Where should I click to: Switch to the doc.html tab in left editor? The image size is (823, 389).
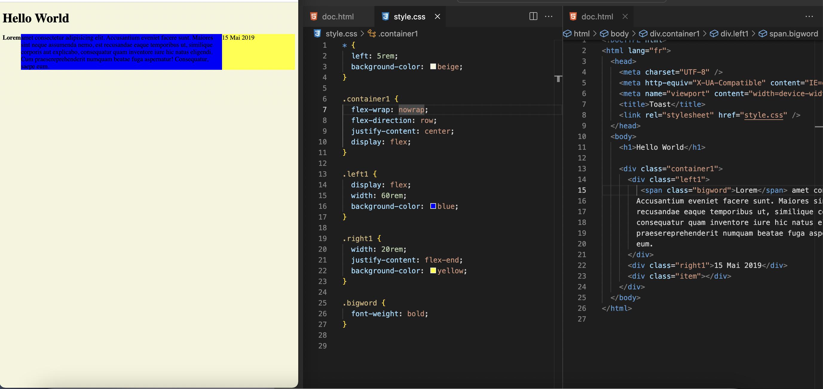(x=338, y=17)
